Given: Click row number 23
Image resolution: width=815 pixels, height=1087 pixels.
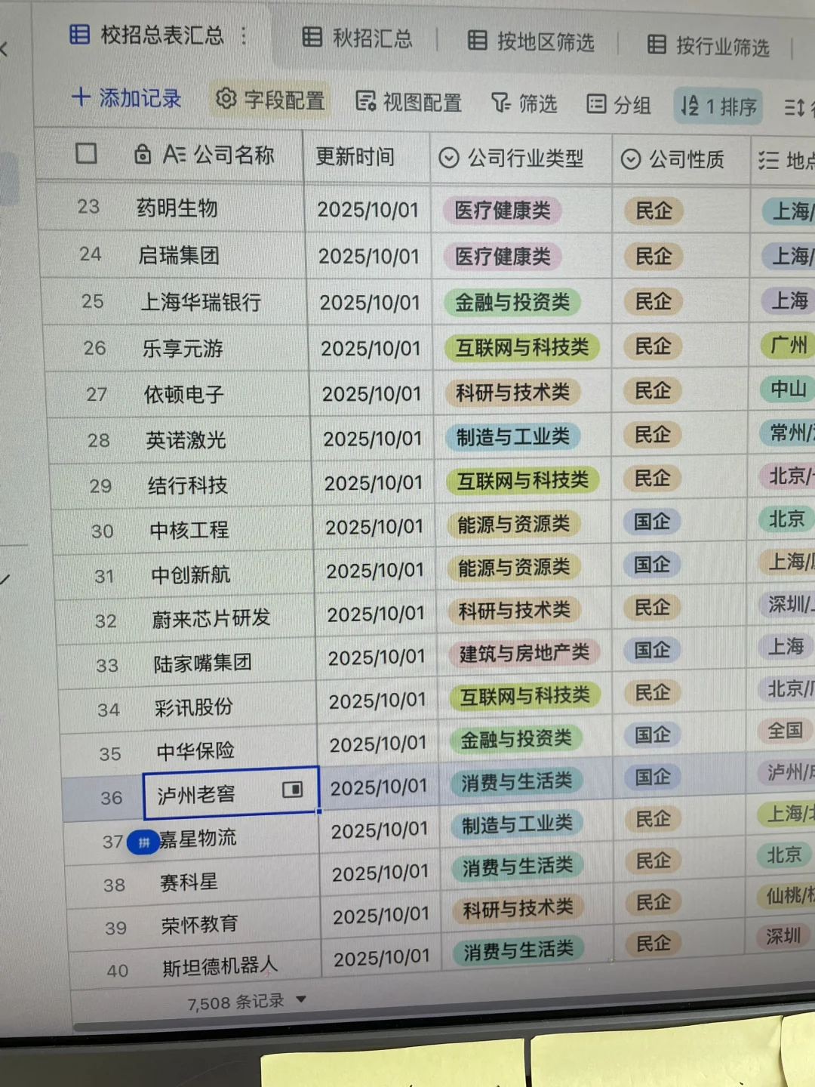Looking at the screenshot, I should point(88,206).
